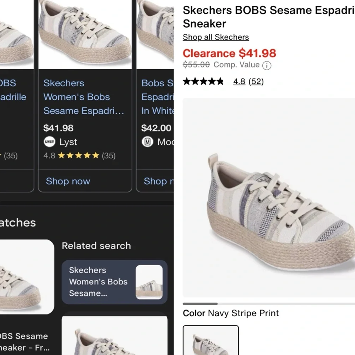Click the sneaker thumbnail inside the related search chip

pyautogui.click(x=149, y=282)
